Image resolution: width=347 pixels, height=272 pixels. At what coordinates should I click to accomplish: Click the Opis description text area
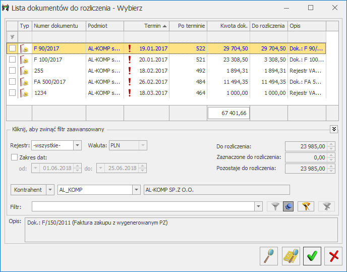click(181, 230)
